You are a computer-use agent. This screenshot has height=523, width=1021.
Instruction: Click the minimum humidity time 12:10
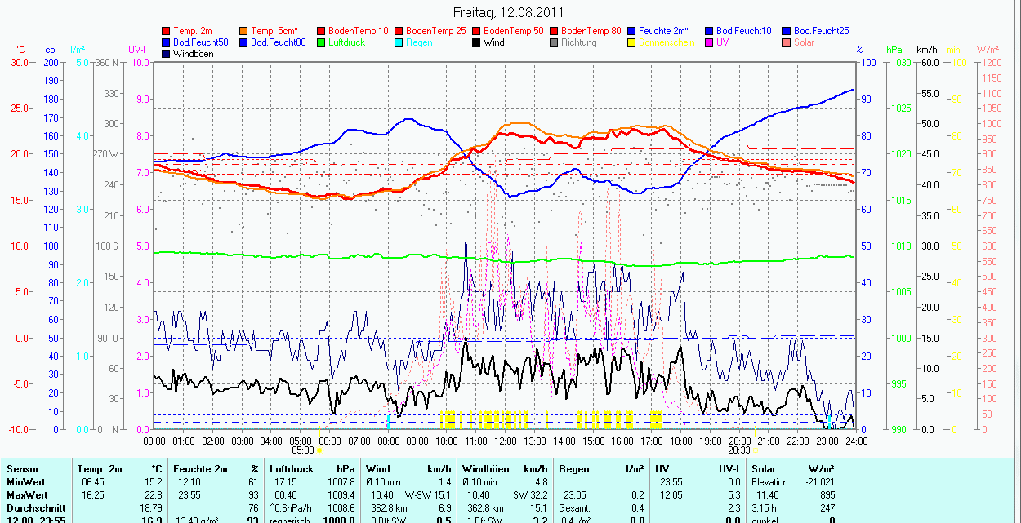click(x=191, y=482)
